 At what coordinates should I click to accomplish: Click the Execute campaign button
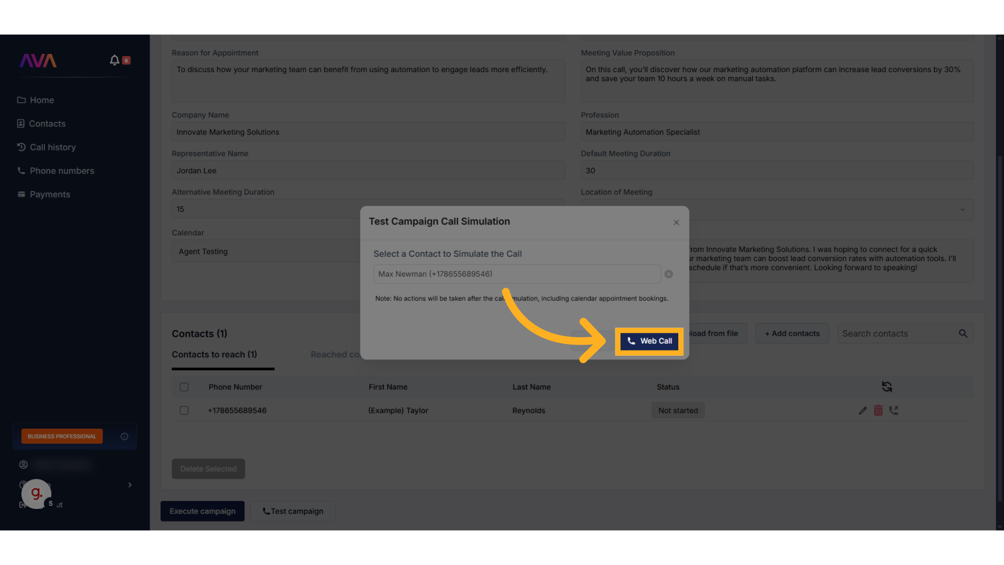(202, 511)
